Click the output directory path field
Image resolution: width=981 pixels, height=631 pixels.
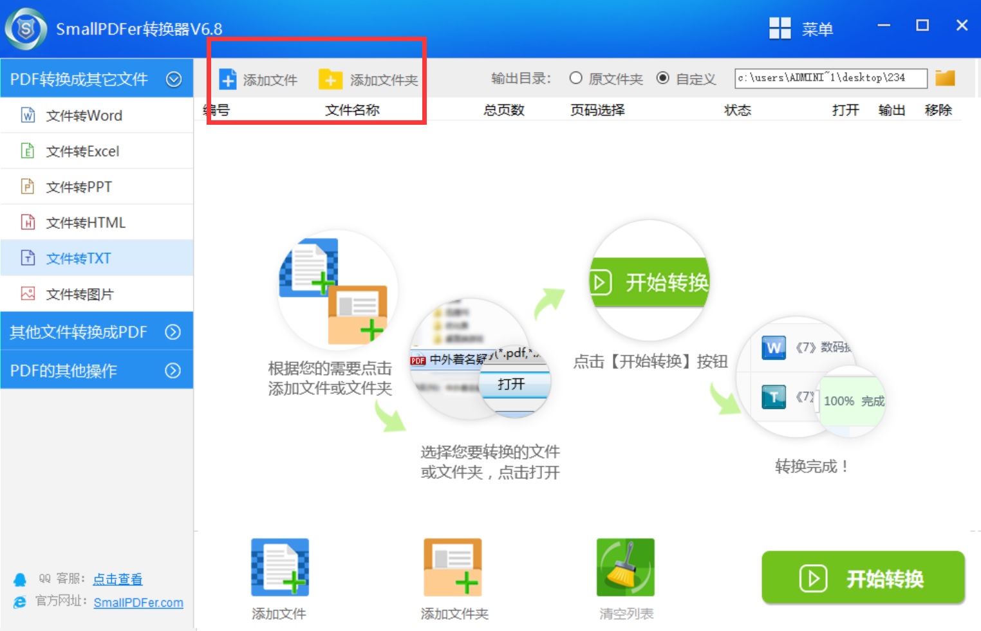pos(830,78)
